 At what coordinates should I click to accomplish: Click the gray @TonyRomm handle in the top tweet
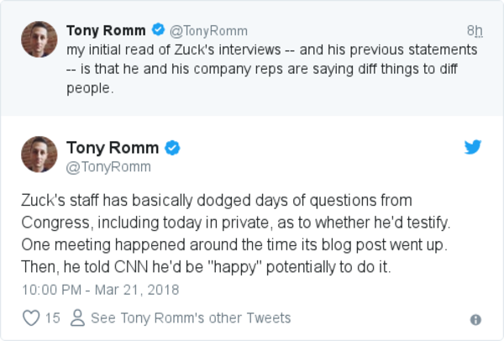click(208, 31)
